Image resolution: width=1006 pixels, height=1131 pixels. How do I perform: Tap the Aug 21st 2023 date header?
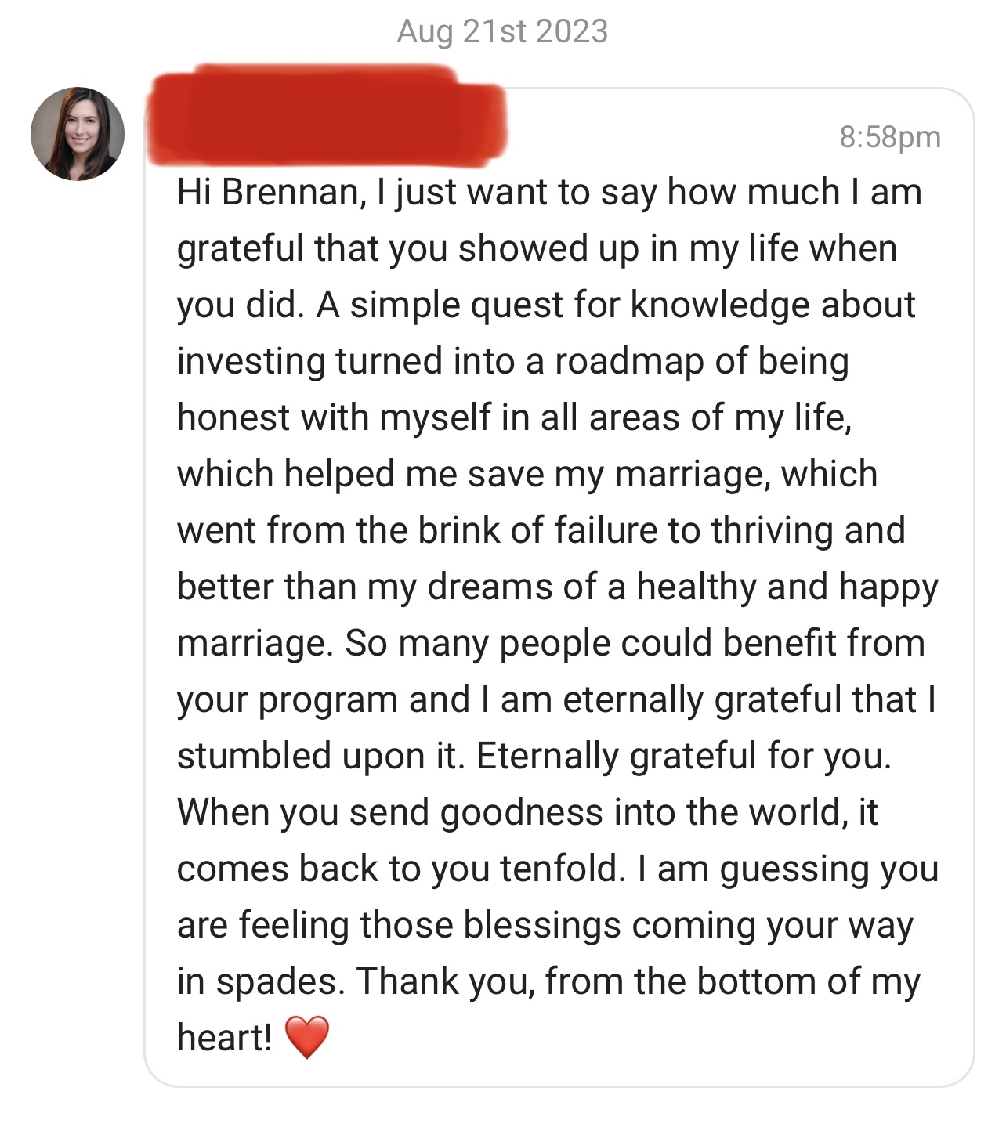502,31
